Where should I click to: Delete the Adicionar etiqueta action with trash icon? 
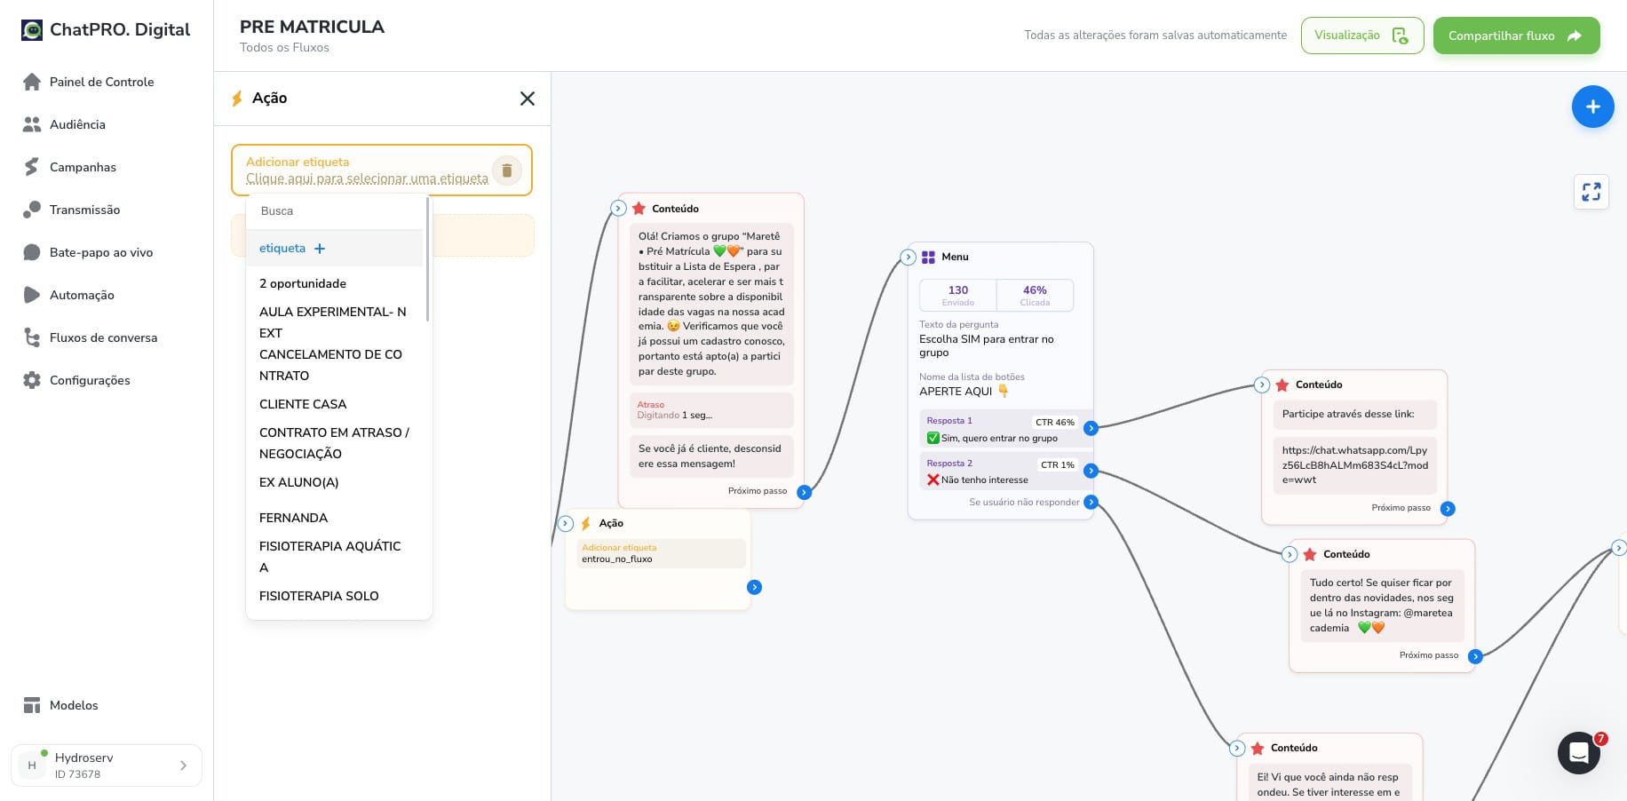coord(507,170)
